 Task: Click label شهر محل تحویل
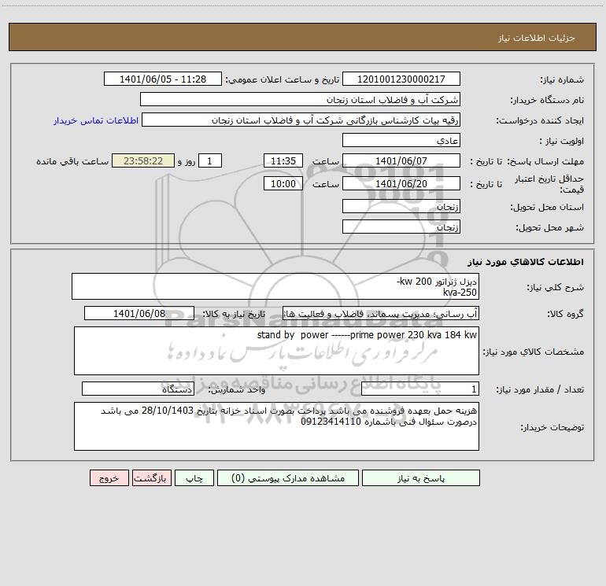click(x=549, y=227)
